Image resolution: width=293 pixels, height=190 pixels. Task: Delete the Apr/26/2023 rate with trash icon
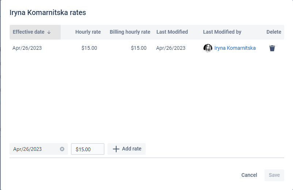272,48
